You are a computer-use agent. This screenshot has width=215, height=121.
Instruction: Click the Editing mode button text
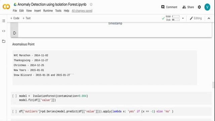point(198,18)
